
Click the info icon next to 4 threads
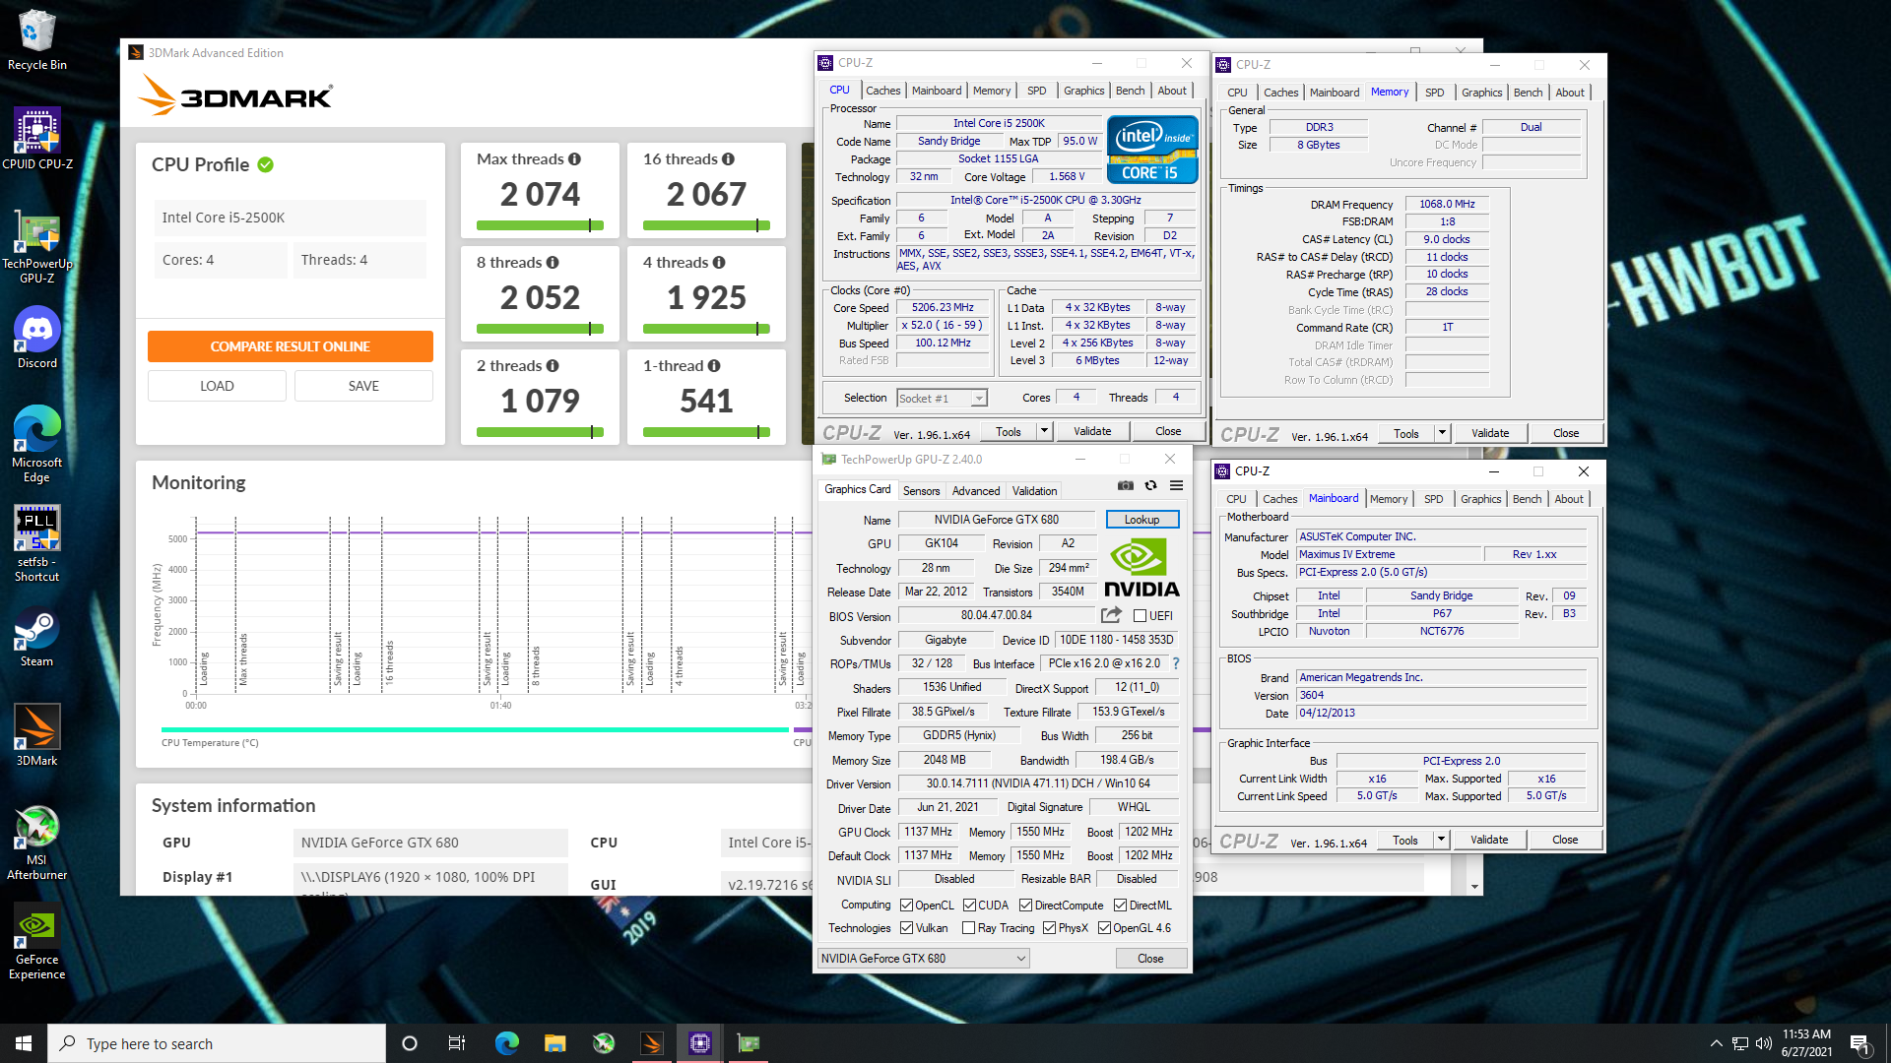[719, 263]
